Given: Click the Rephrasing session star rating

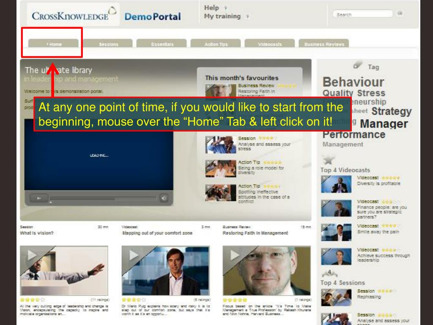Looking at the screenshot, I should (386, 291).
